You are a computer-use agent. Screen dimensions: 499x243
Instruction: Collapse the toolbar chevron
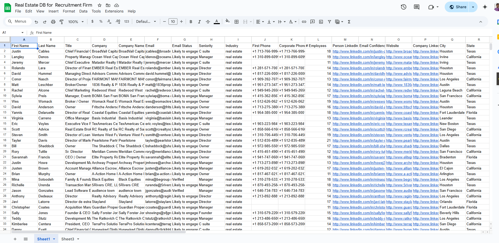[x=481, y=22]
